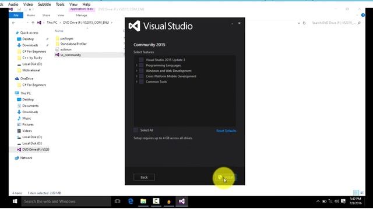Open the File tab in Explorer
Screen dimensions: 373x209
(16, 15)
